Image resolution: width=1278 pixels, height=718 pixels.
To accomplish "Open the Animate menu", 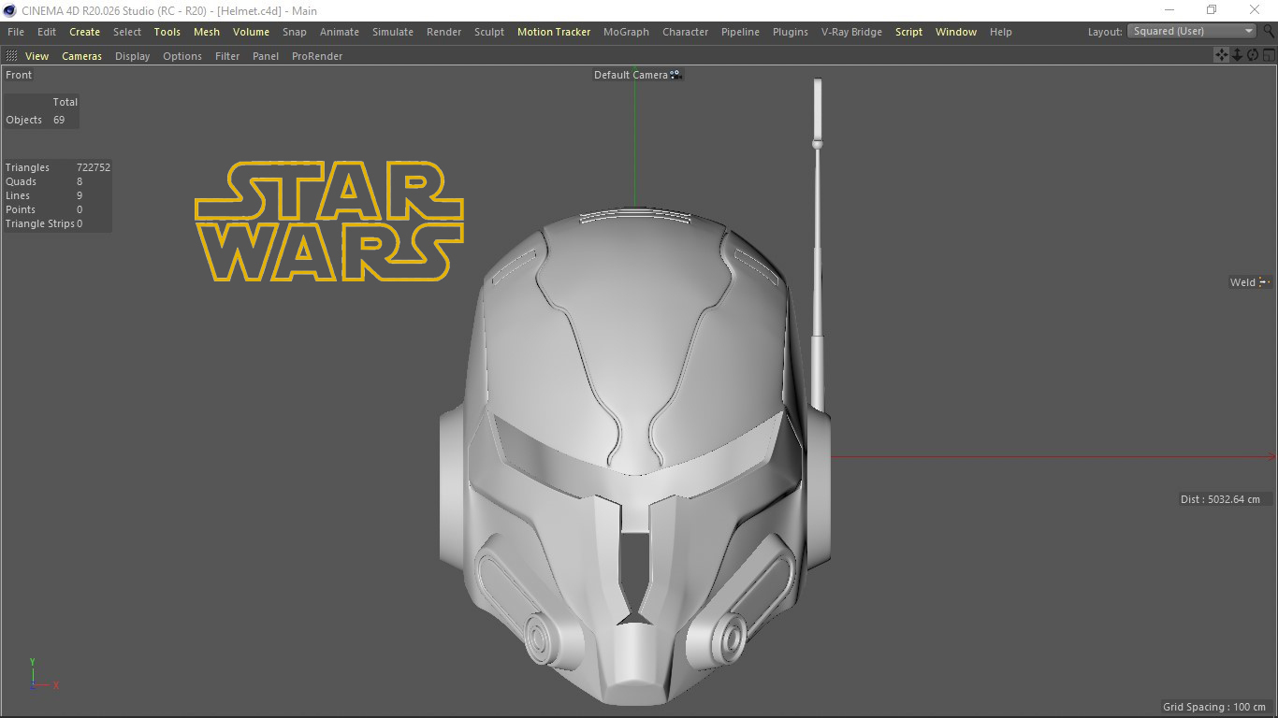I will [x=340, y=32].
